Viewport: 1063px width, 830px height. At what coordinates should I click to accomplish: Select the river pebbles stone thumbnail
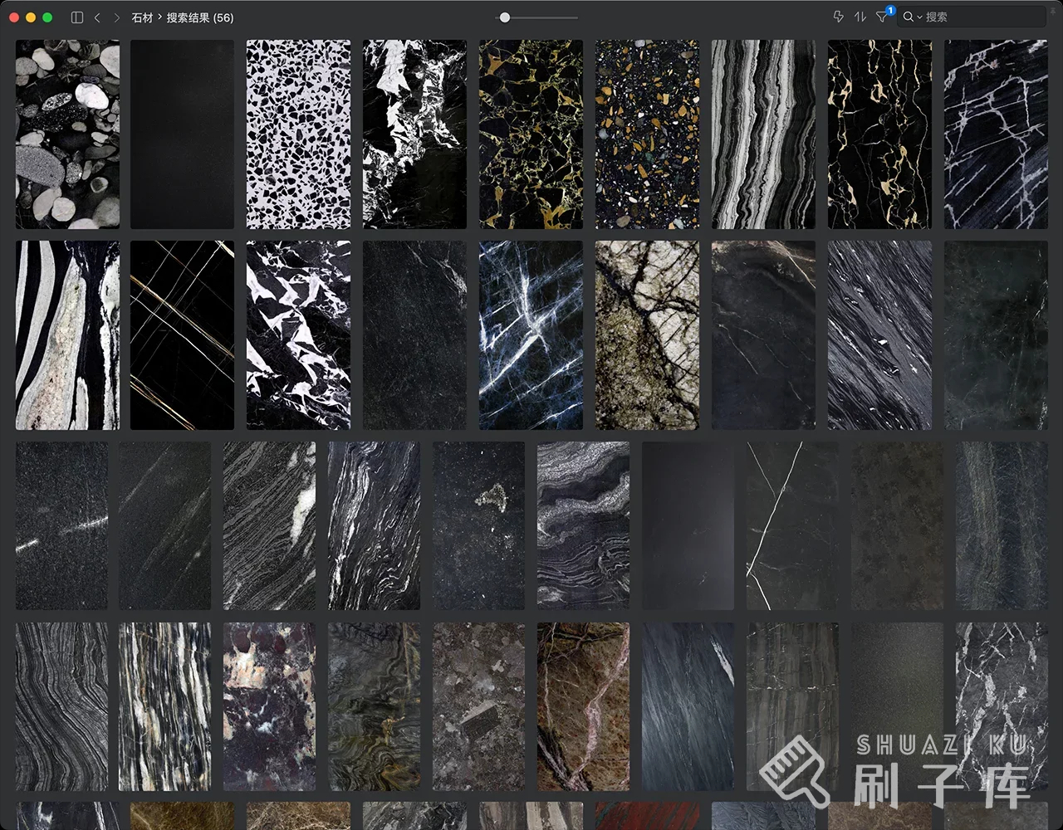click(x=67, y=134)
